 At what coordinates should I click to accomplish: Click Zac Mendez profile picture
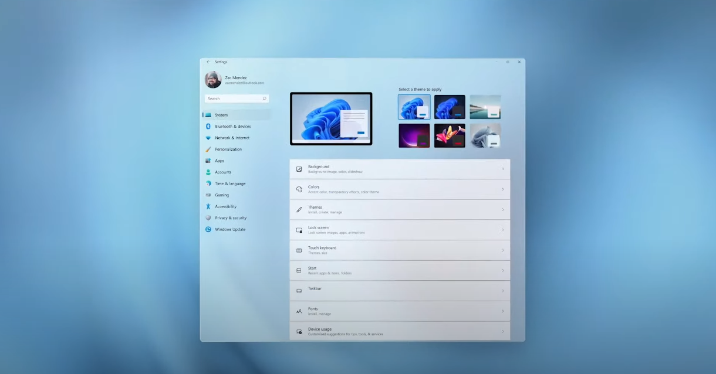point(213,80)
